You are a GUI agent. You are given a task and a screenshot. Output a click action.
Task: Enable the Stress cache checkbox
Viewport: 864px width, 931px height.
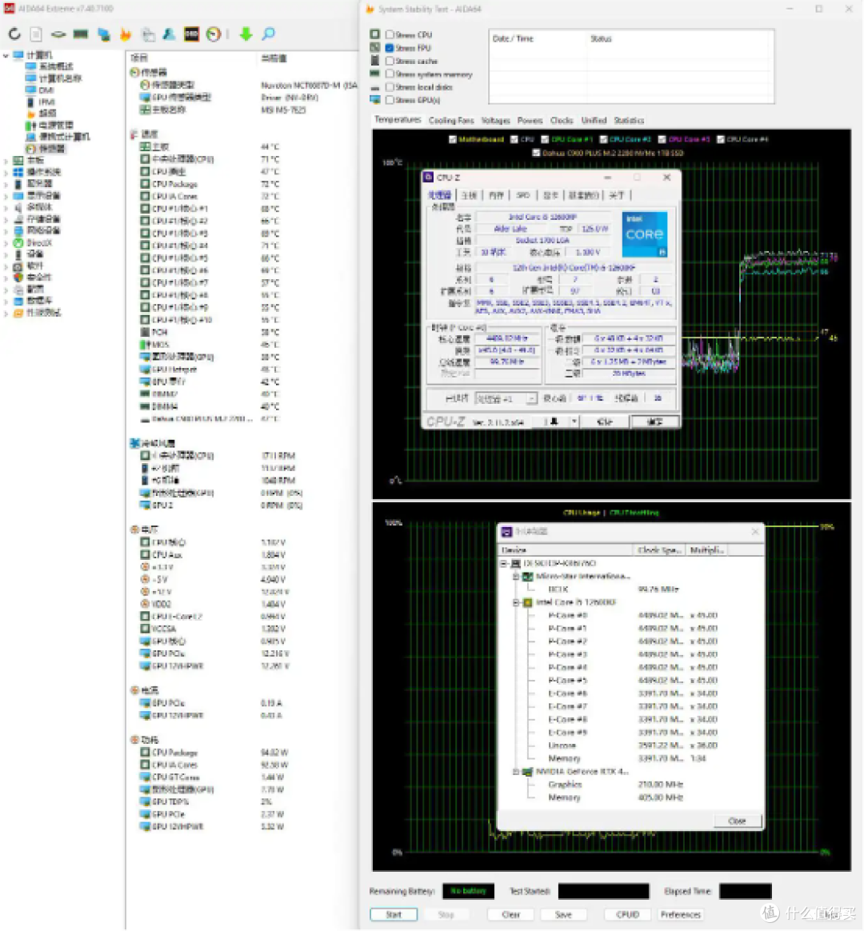pyautogui.click(x=390, y=61)
